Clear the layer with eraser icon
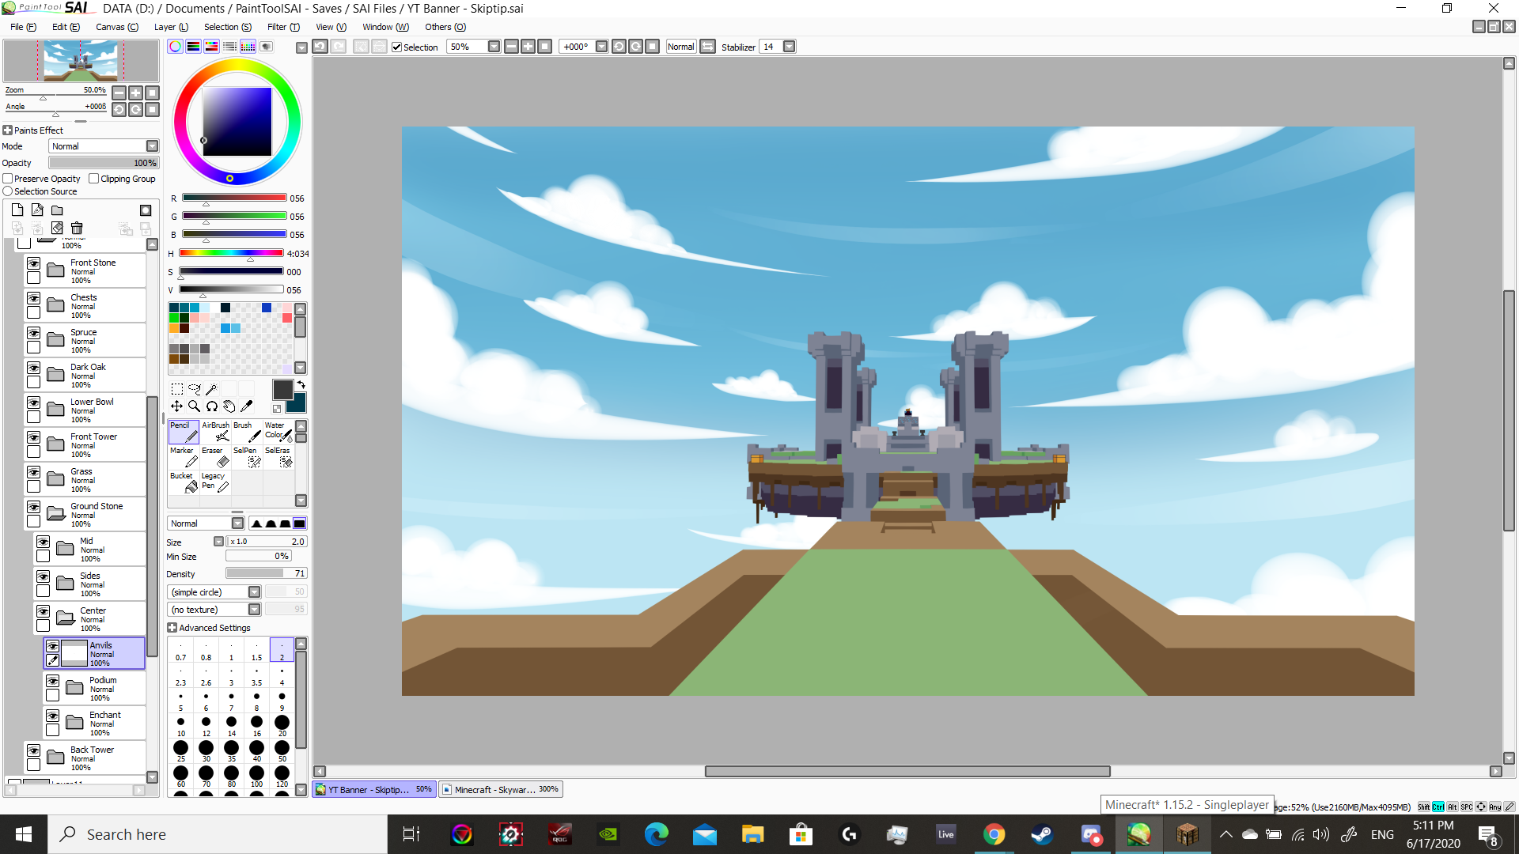Screen dimensions: 1519x854 point(57,229)
